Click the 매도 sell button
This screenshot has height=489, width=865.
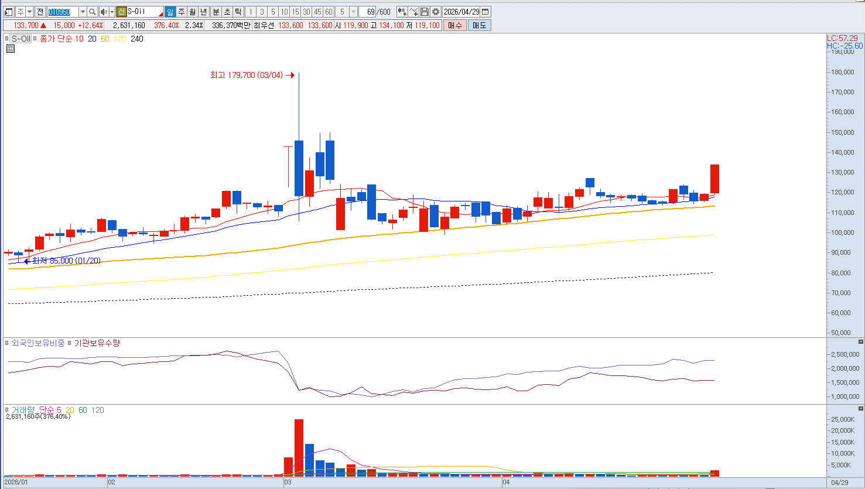pyautogui.click(x=479, y=25)
